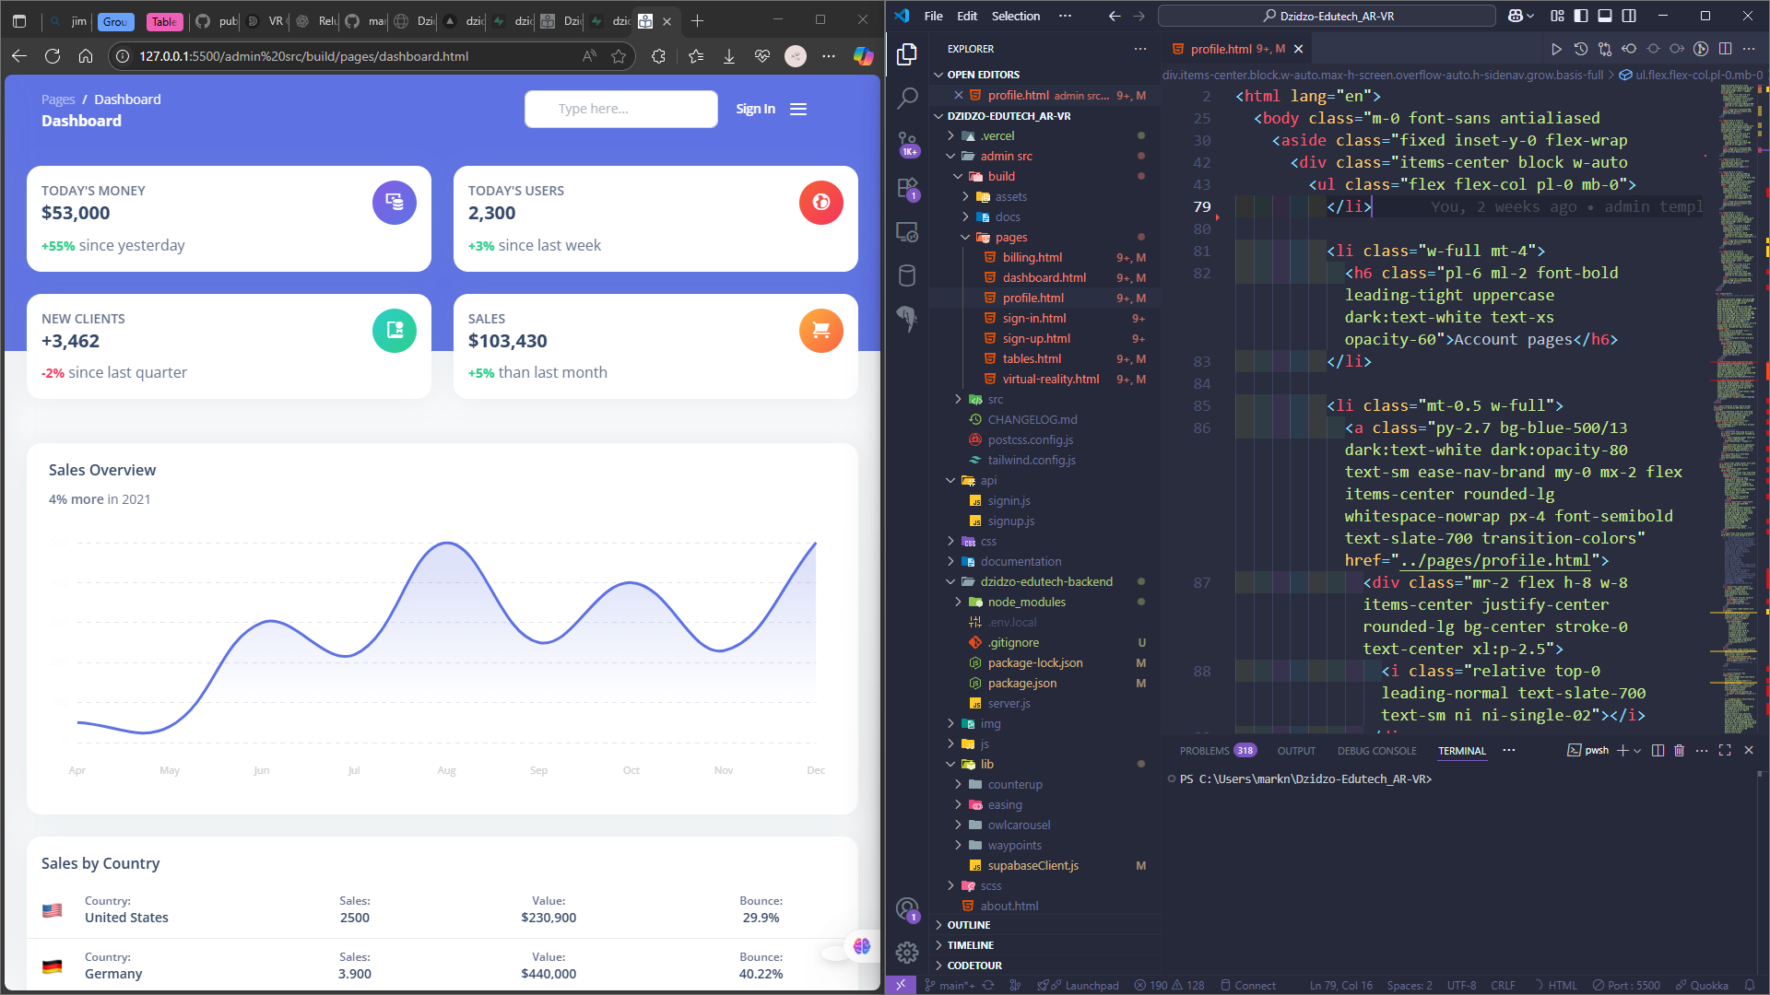The height and width of the screenshot is (995, 1770).
Task: Click the Type here search field
Action: point(620,109)
